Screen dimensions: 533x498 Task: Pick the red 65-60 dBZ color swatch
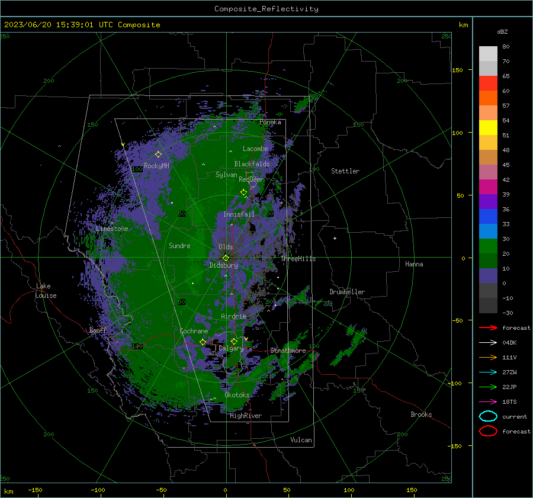coord(488,83)
